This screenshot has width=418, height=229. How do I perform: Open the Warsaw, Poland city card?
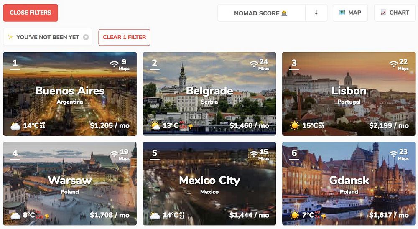click(x=70, y=184)
